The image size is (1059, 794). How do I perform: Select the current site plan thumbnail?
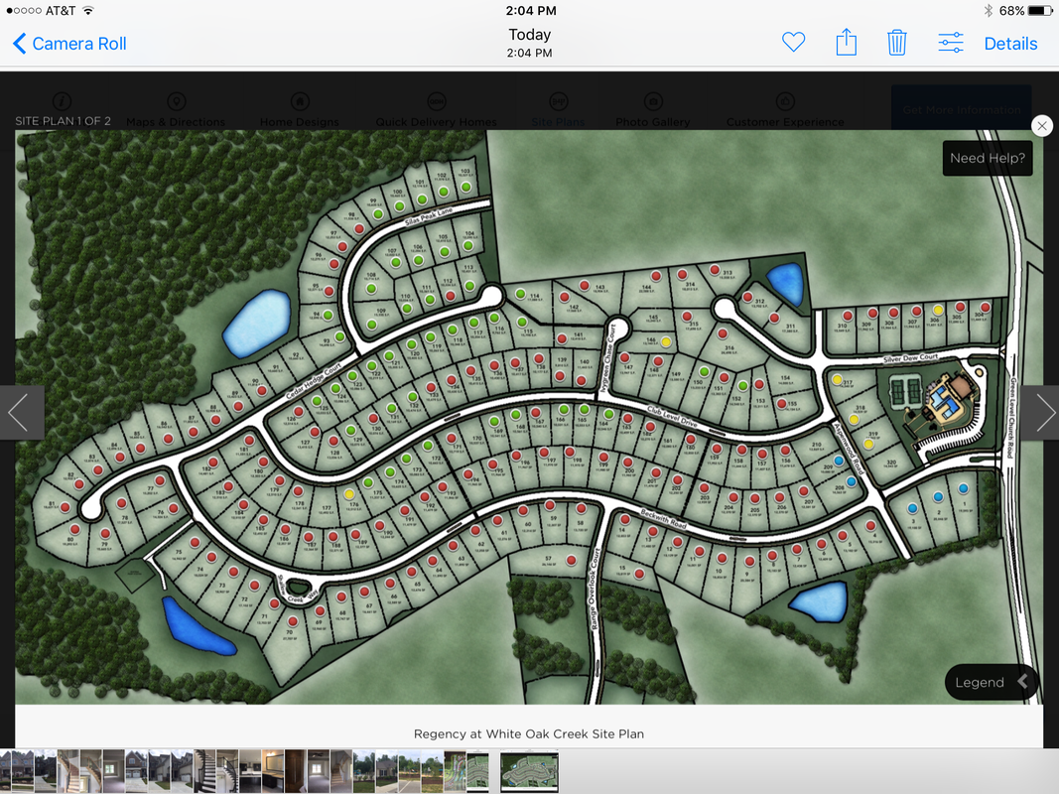click(529, 771)
